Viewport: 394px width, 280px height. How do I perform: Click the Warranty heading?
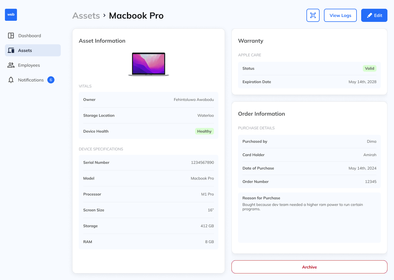pyautogui.click(x=251, y=41)
